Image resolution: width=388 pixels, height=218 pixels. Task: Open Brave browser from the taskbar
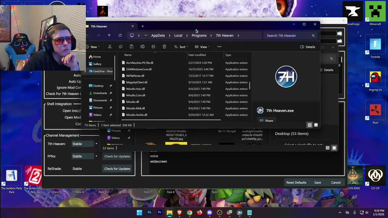pos(179,213)
